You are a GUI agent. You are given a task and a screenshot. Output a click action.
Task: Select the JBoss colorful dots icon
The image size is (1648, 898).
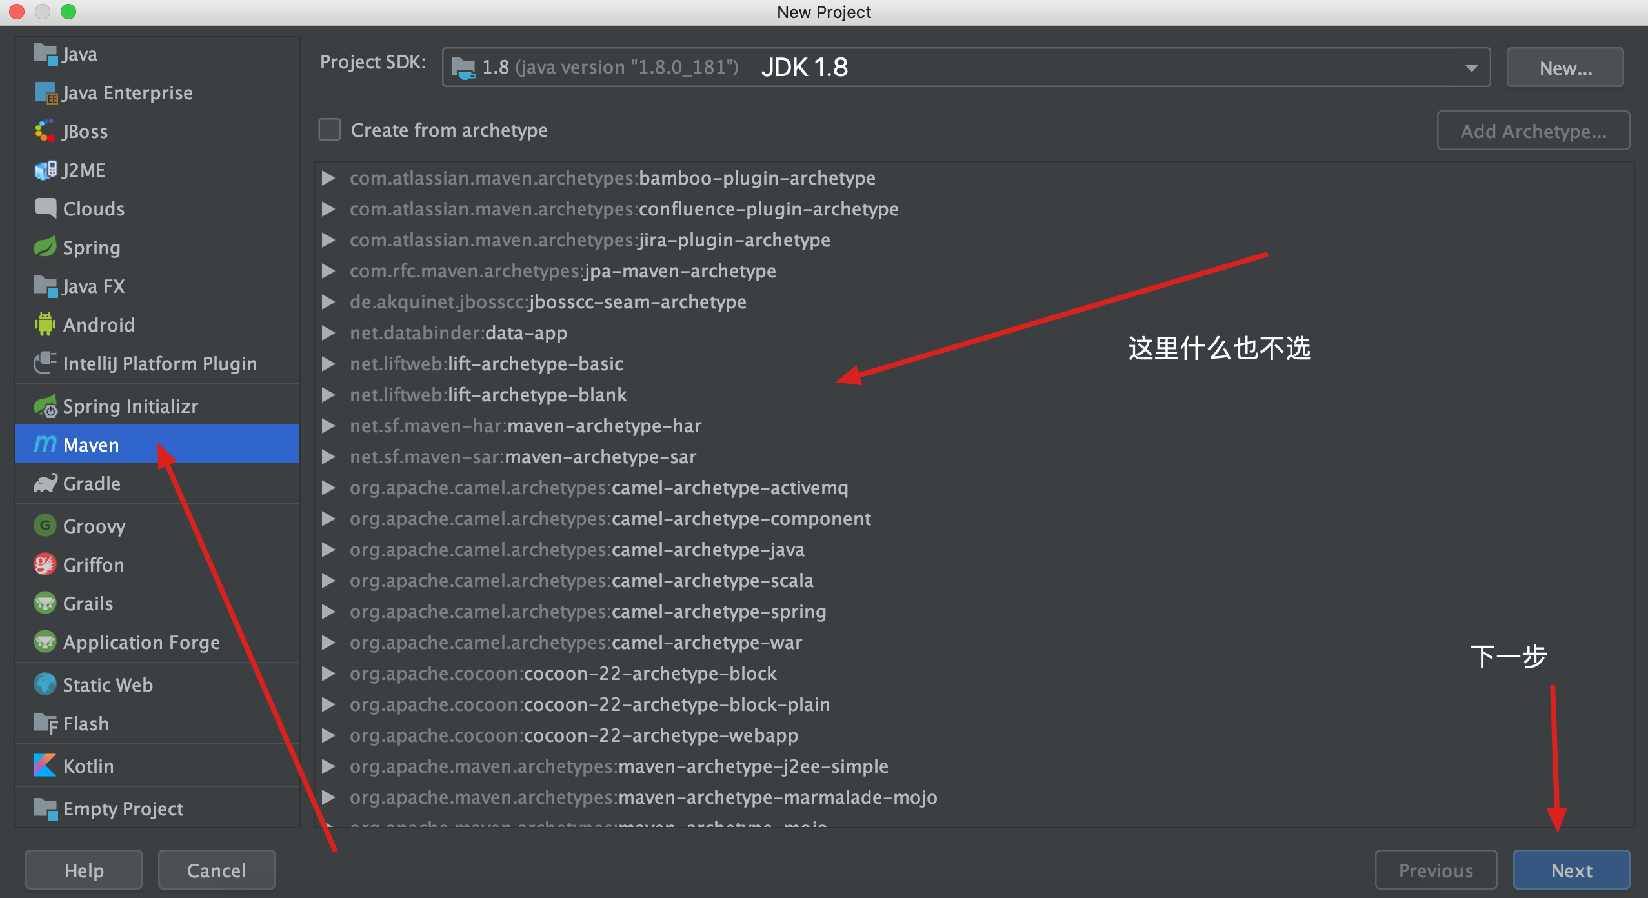coord(45,132)
